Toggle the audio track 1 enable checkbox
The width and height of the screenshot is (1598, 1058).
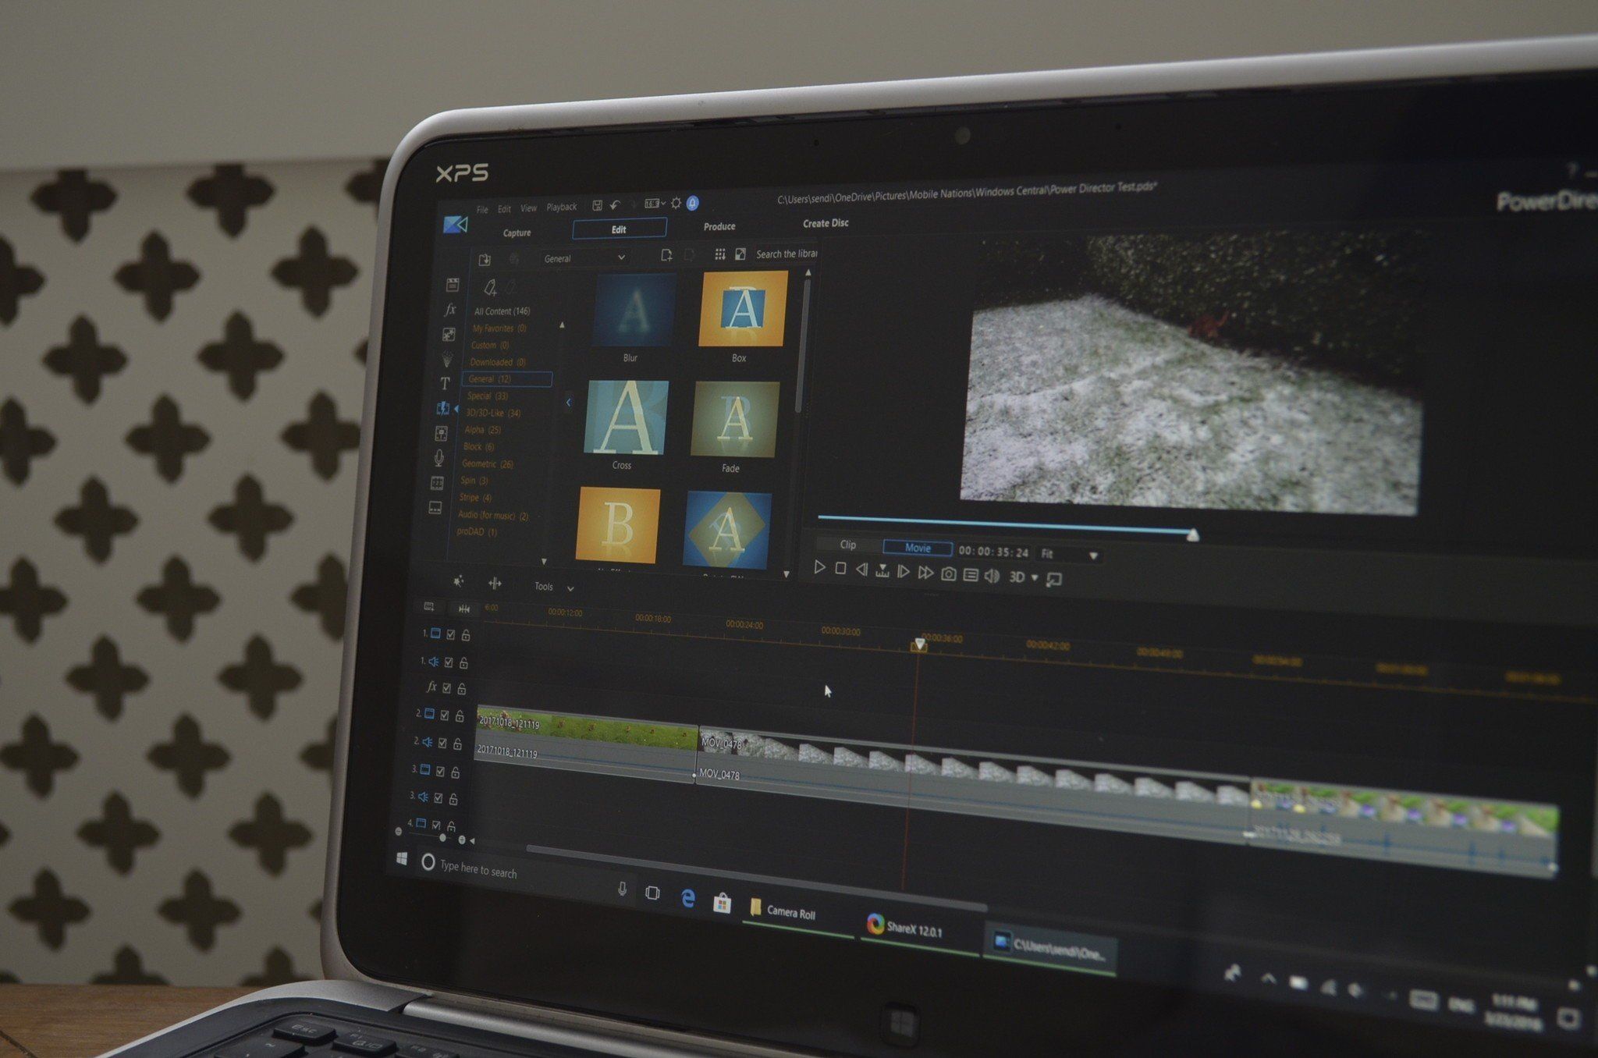[449, 662]
